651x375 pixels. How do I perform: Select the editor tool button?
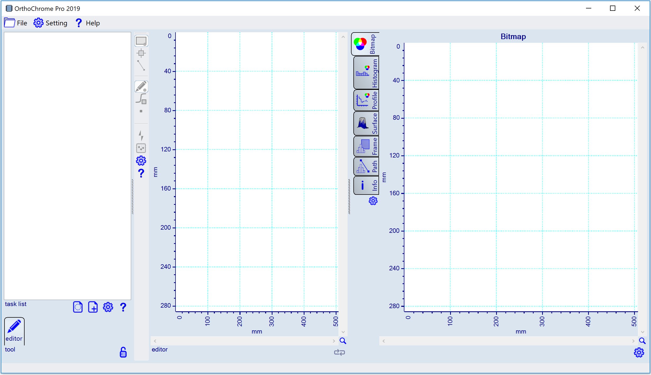point(14,331)
